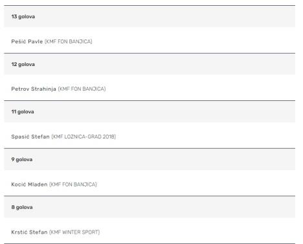Viewport: 303px width, 244px height.
Task: Open team KMF WINTER SPORT
Action: [x=74, y=232]
